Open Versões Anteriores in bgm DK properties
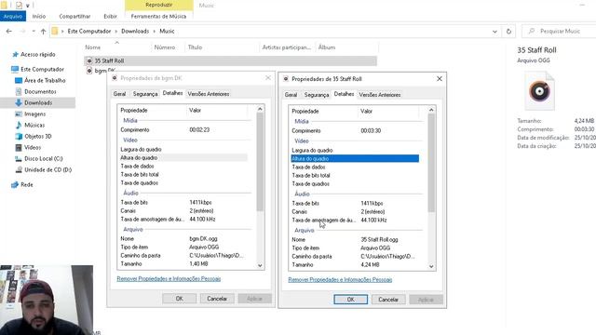The width and height of the screenshot is (596, 335). click(x=209, y=94)
